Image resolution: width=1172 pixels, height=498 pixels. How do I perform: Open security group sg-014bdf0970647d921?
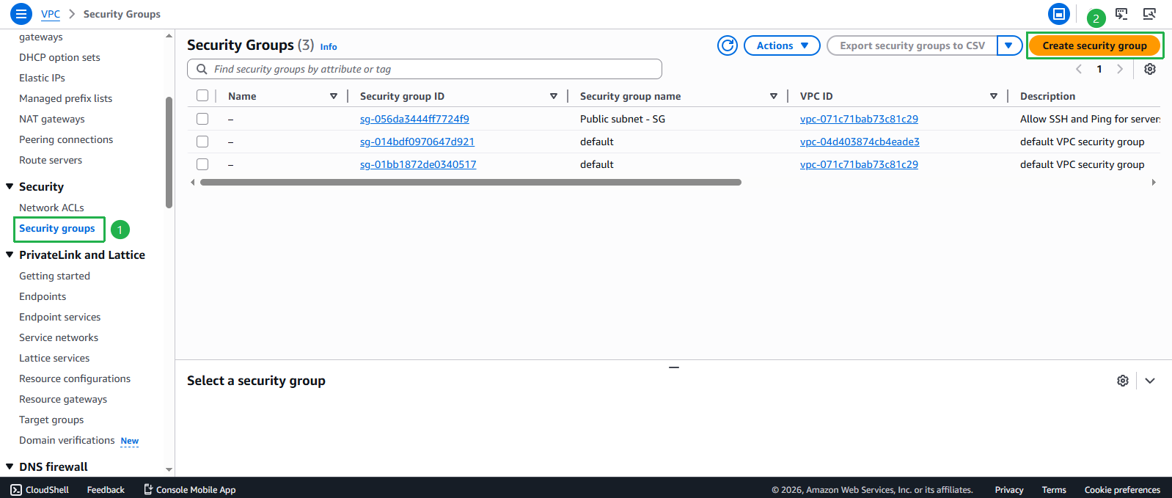(417, 142)
